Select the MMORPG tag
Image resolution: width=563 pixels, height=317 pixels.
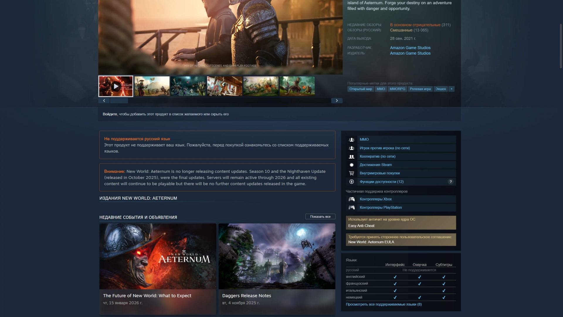[x=397, y=89]
